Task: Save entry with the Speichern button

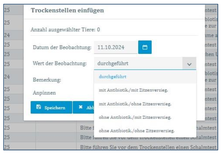Action: click(51, 107)
